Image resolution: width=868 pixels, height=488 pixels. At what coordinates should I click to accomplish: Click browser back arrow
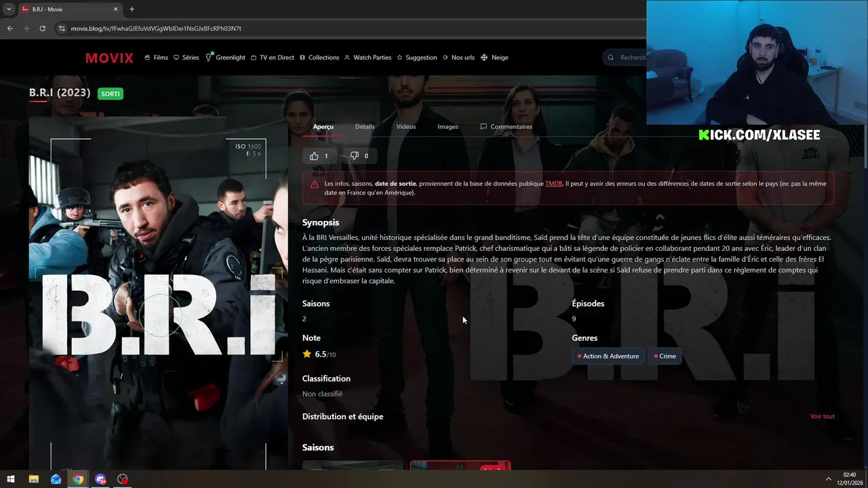pos(9,28)
